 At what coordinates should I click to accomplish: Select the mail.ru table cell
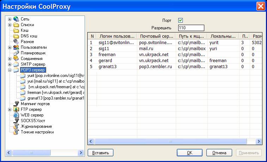click(146, 49)
